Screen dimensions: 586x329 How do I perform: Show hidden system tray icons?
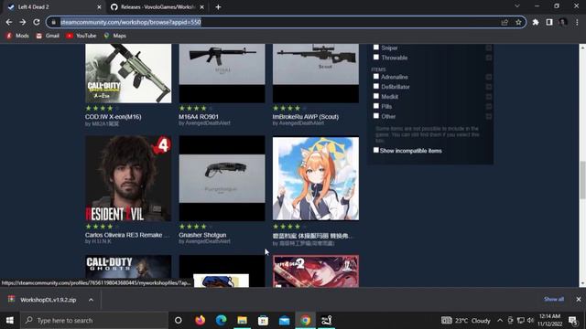click(x=500, y=320)
